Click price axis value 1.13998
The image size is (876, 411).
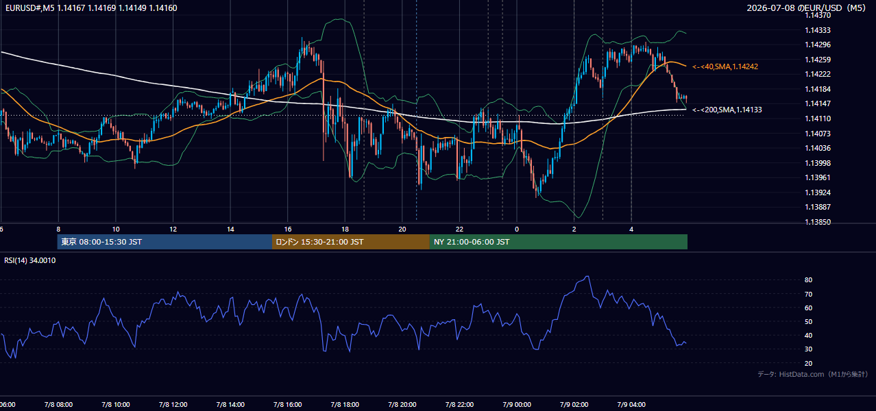818,163
